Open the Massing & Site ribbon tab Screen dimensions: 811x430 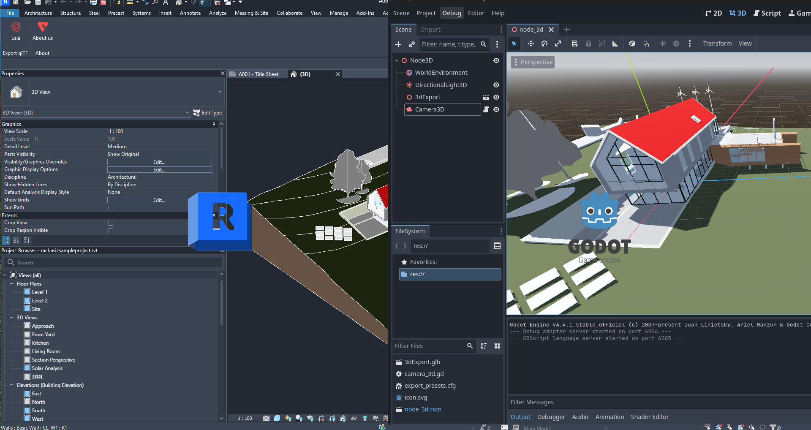click(251, 13)
